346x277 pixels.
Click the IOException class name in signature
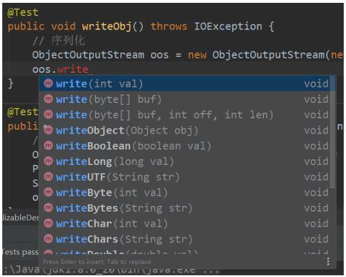[228, 27]
